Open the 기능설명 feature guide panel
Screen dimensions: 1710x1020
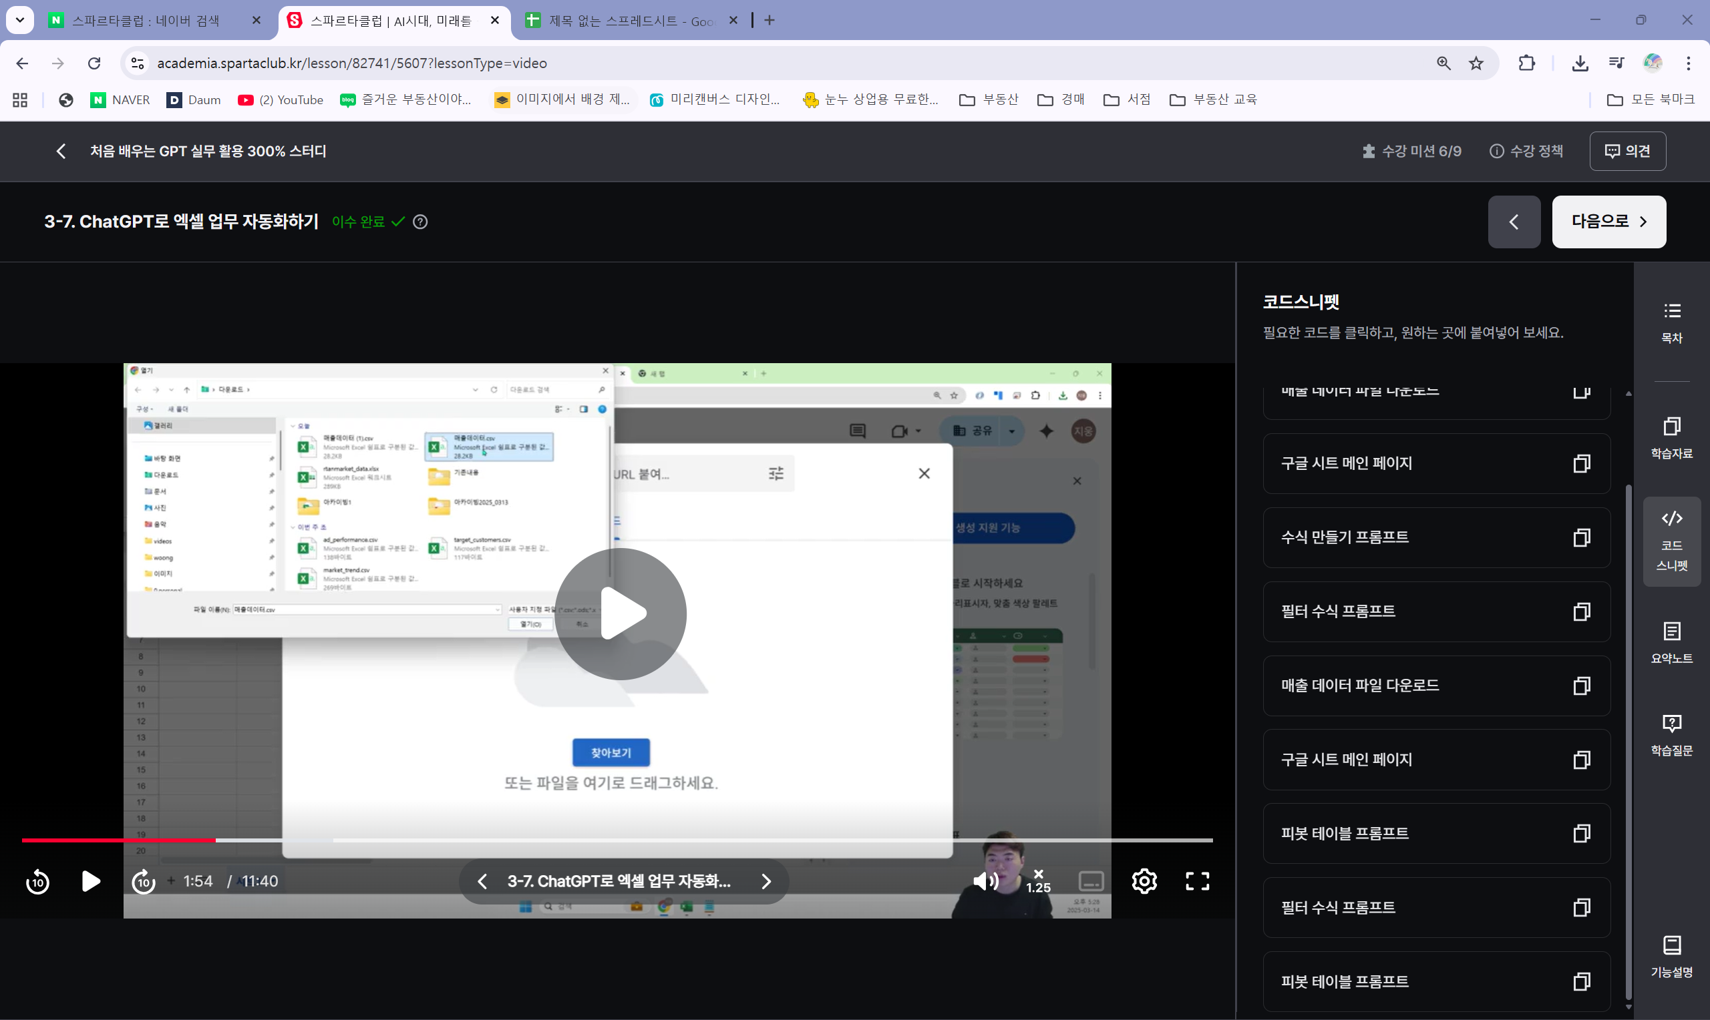click(x=1671, y=957)
